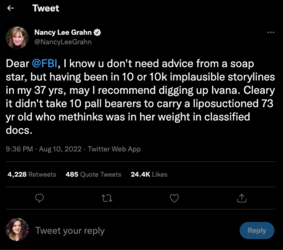
Task: View the 4,228 Retweets list
Action: (32, 175)
